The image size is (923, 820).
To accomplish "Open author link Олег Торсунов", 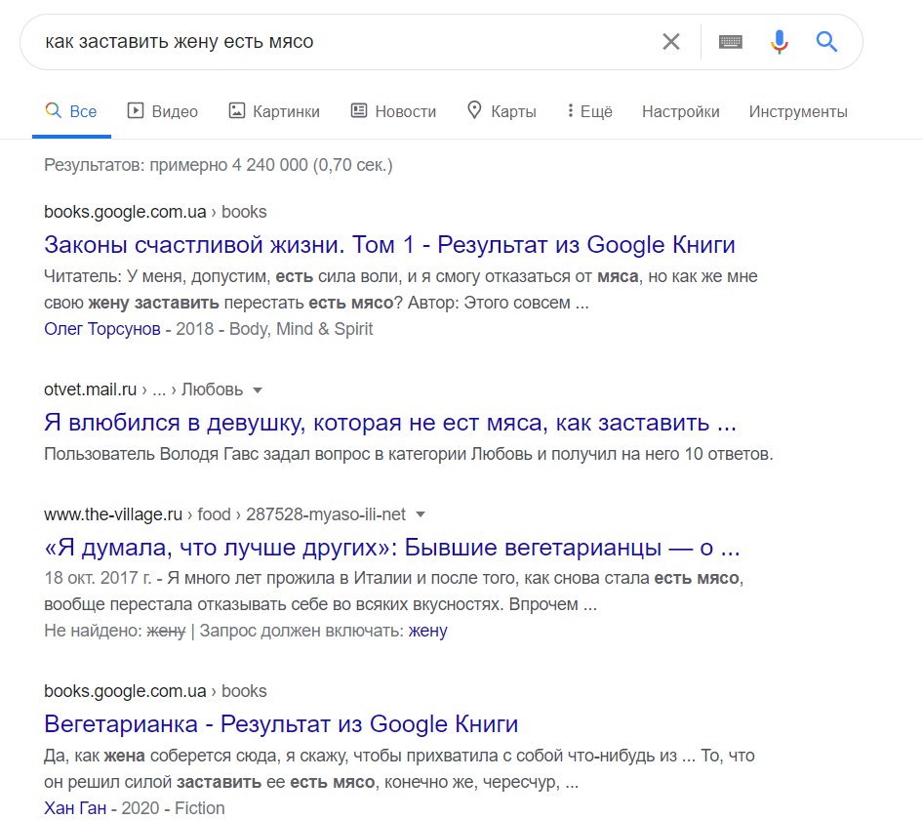I will tap(102, 329).
